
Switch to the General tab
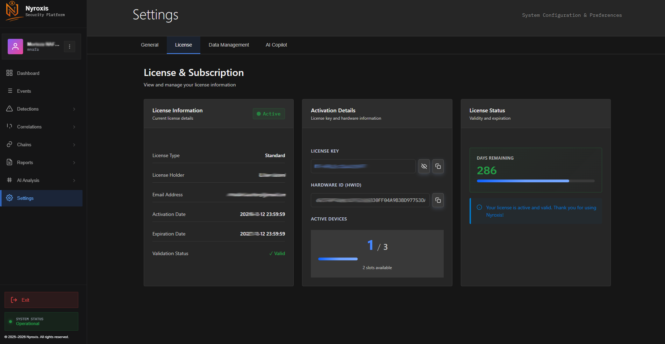point(150,45)
